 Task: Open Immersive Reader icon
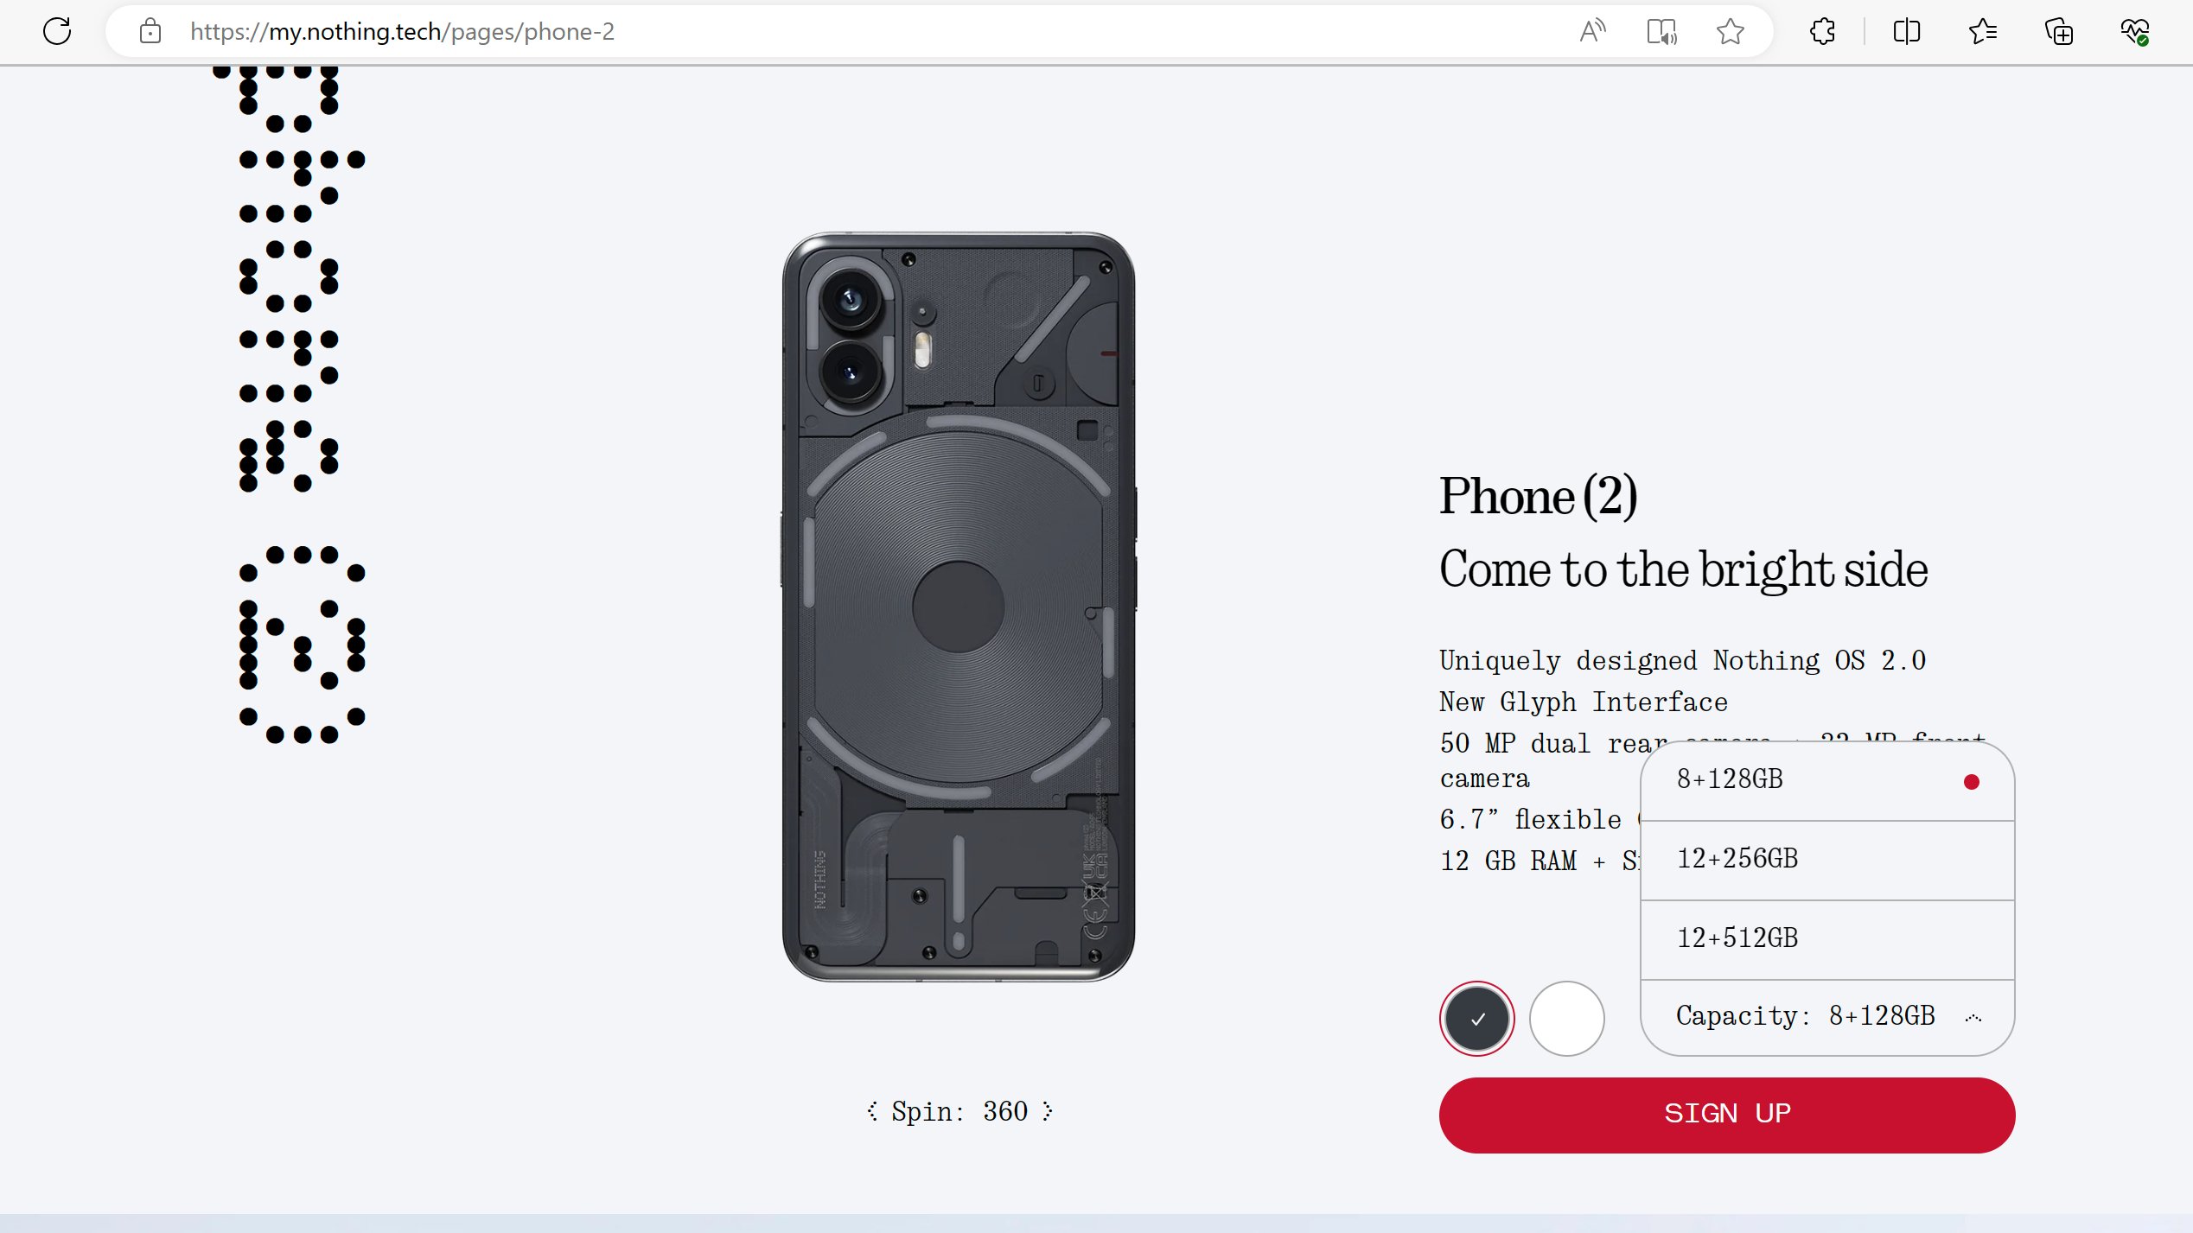pyautogui.click(x=1661, y=31)
